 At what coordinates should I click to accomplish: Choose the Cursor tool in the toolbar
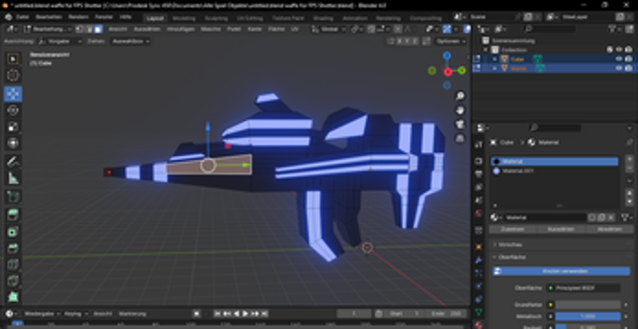[x=13, y=75]
